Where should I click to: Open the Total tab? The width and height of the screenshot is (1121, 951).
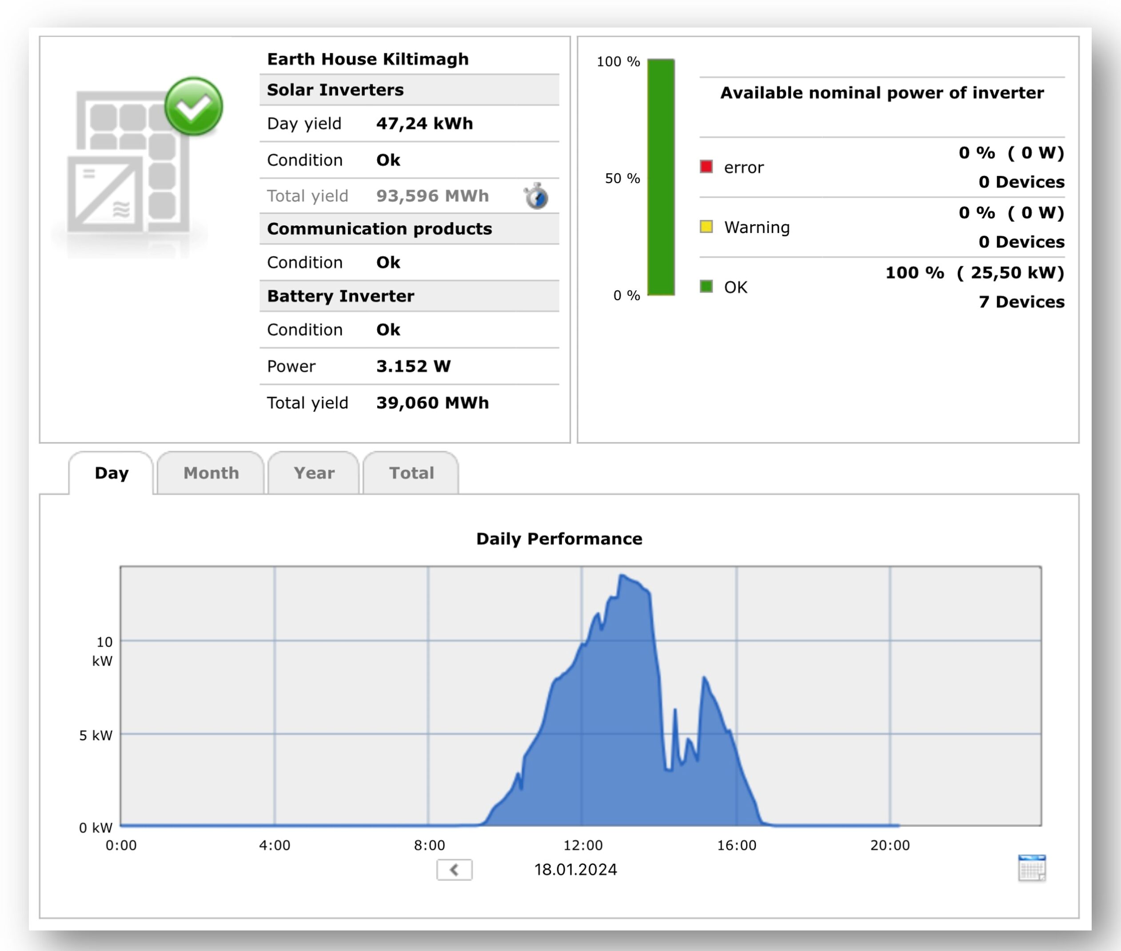coord(411,473)
